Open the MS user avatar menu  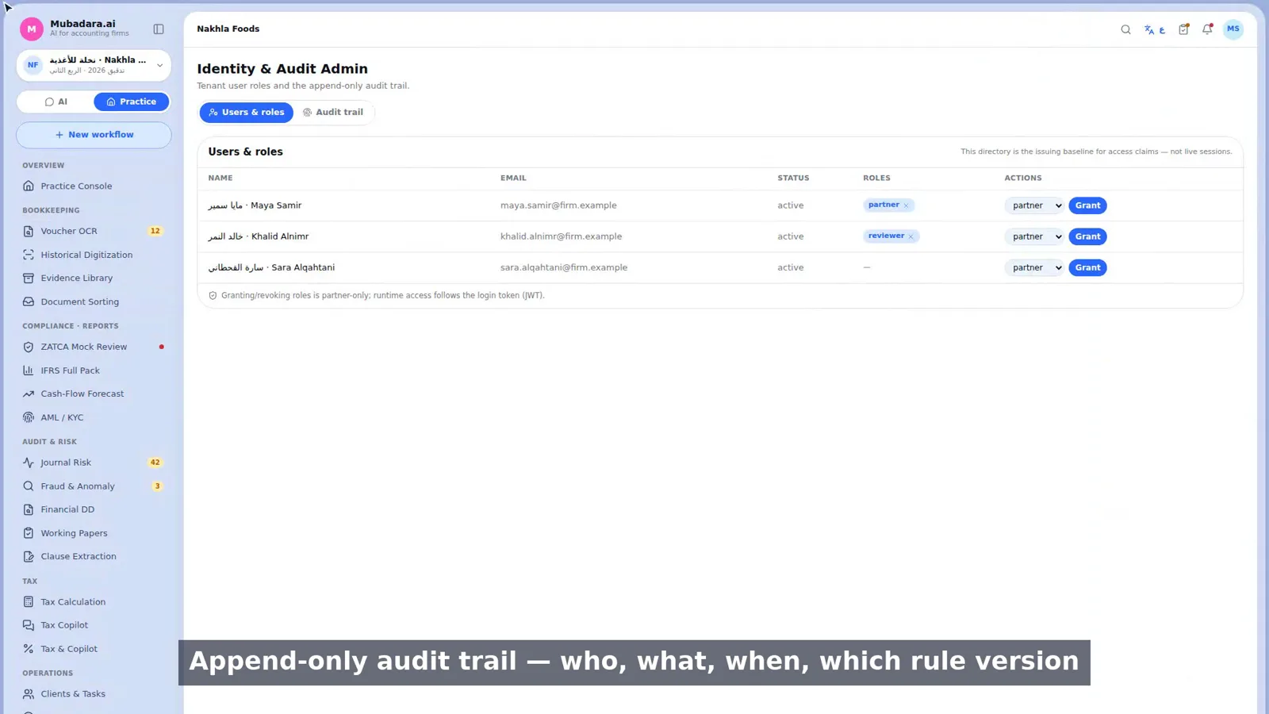pyautogui.click(x=1233, y=29)
